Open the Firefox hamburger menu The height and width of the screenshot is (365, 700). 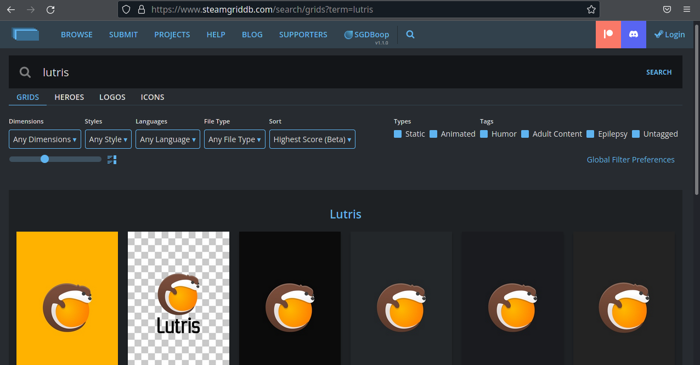pyautogui.click(x=687, y=9)
